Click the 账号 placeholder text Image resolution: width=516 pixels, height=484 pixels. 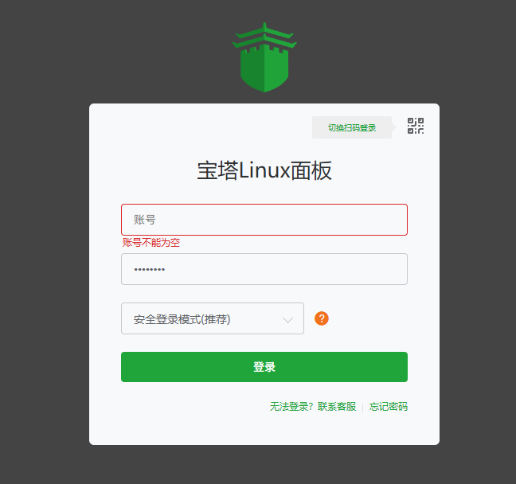144,220
